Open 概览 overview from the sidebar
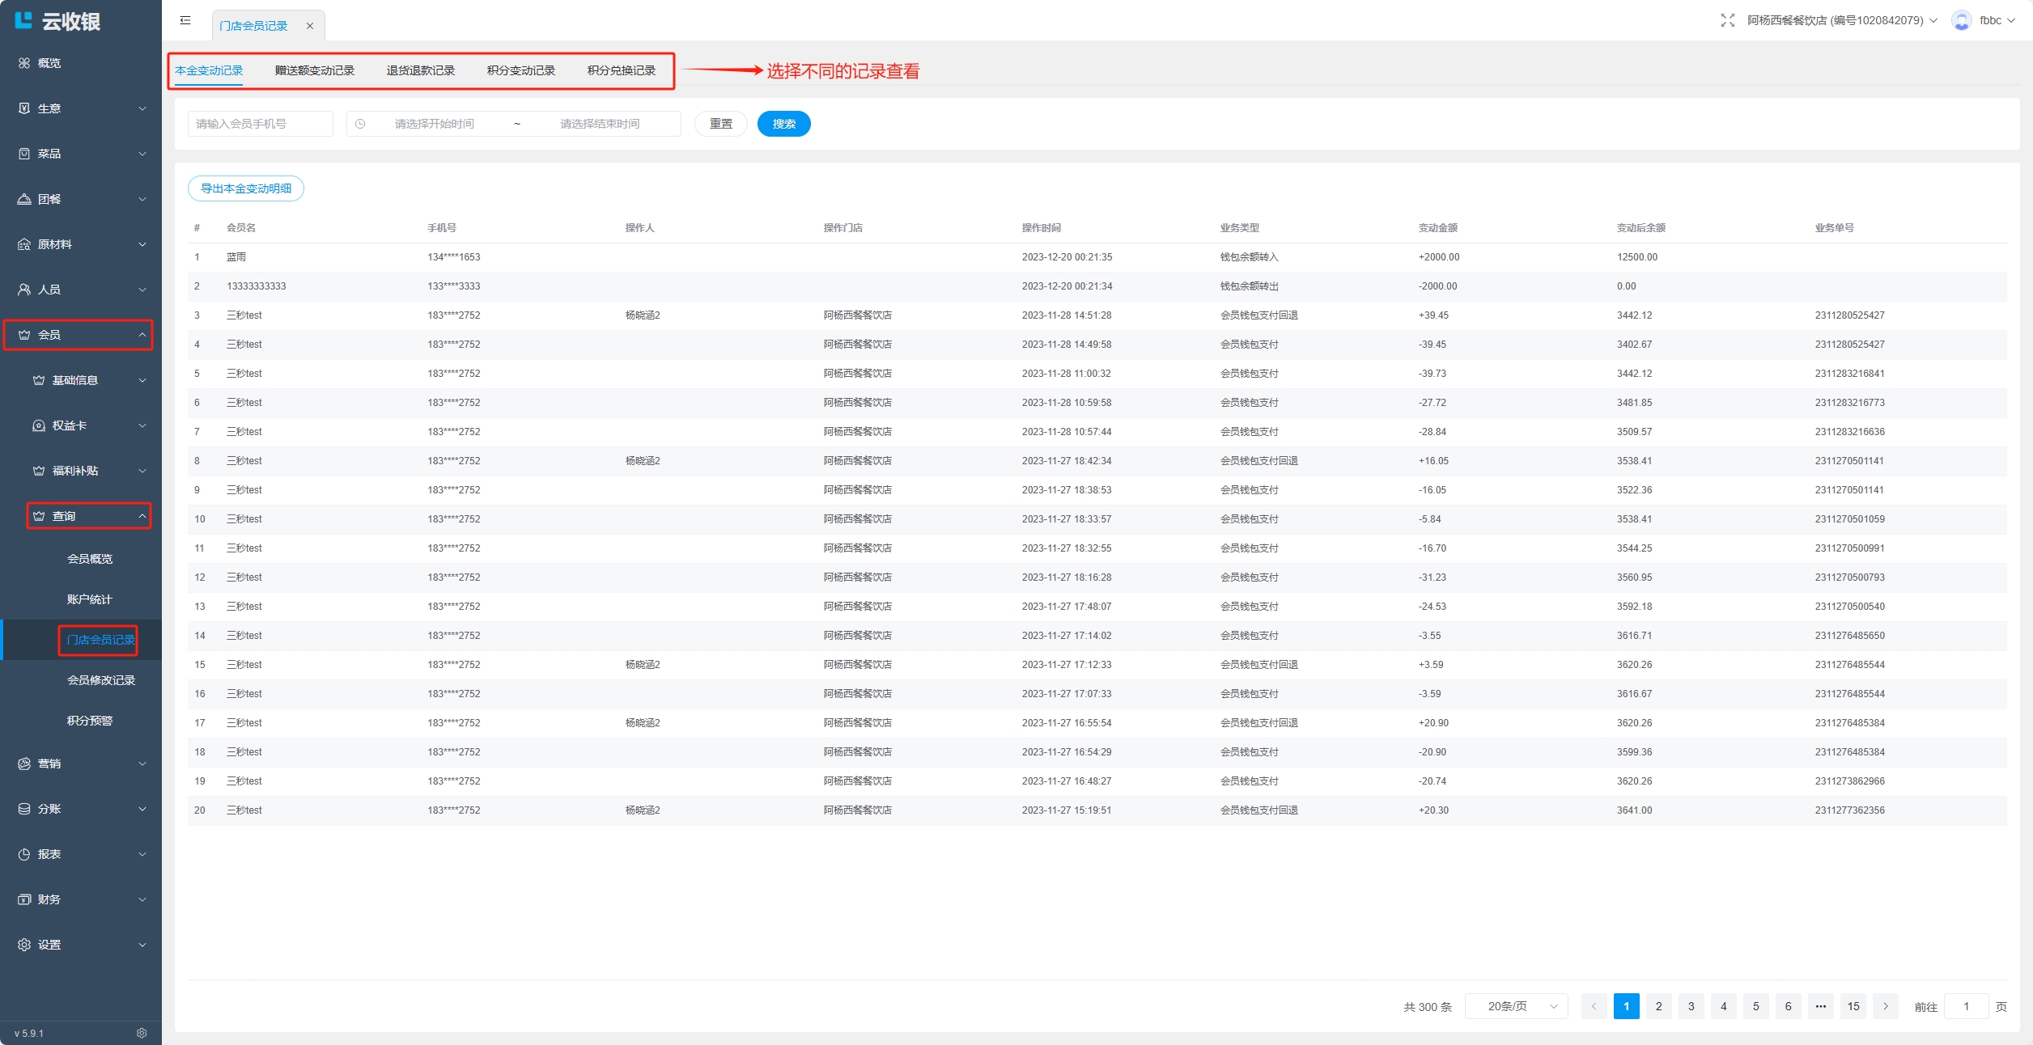Screen dimensions: 2033x1045 [x=49, y=63]
